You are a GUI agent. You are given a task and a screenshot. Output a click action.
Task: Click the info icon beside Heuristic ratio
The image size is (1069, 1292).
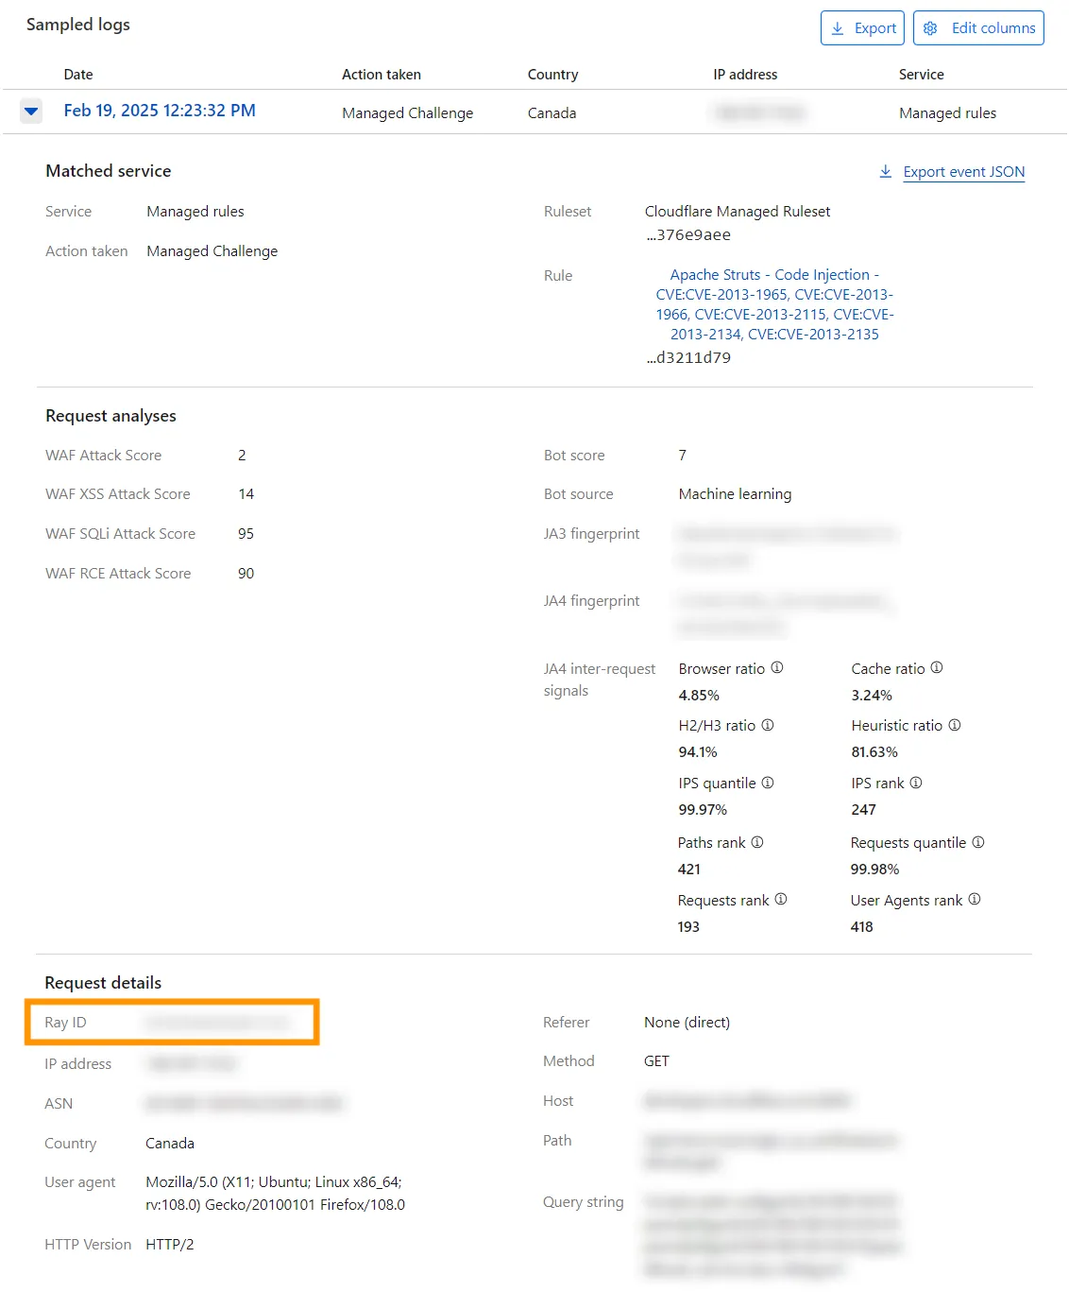pyautogui.click(x=954, y=724)
